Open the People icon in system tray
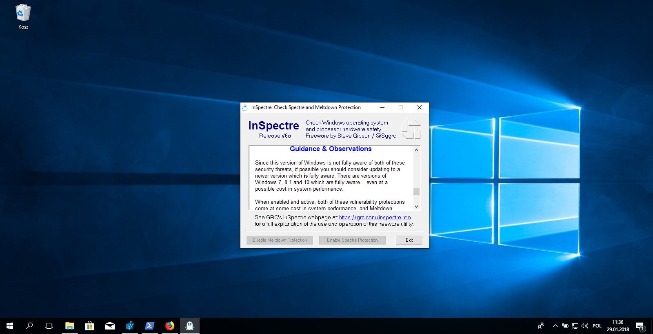Screen dimensions: 653x334 point(541,326)
